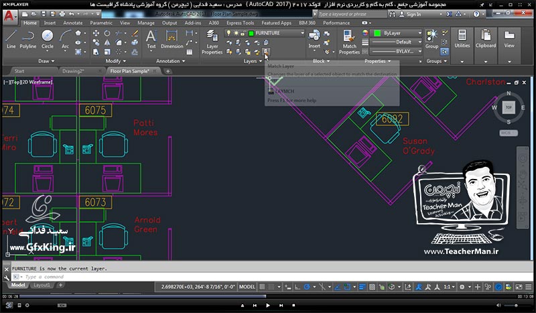This screenshot has width=536, height=313.
Task: Toggle Polar tracking in status bar
Action: coord(307,287)
